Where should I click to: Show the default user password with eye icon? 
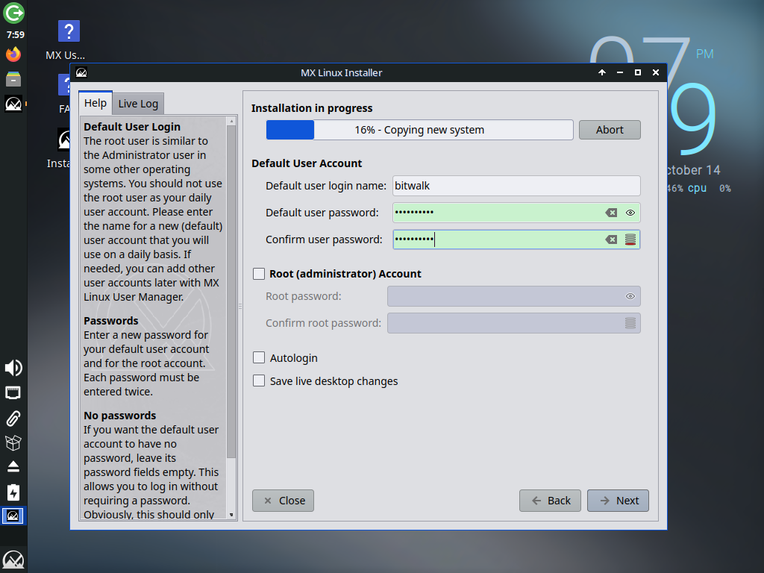tap(630, 213)
